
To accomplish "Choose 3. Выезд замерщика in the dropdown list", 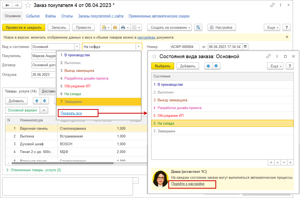I will [x=99, y=70].
